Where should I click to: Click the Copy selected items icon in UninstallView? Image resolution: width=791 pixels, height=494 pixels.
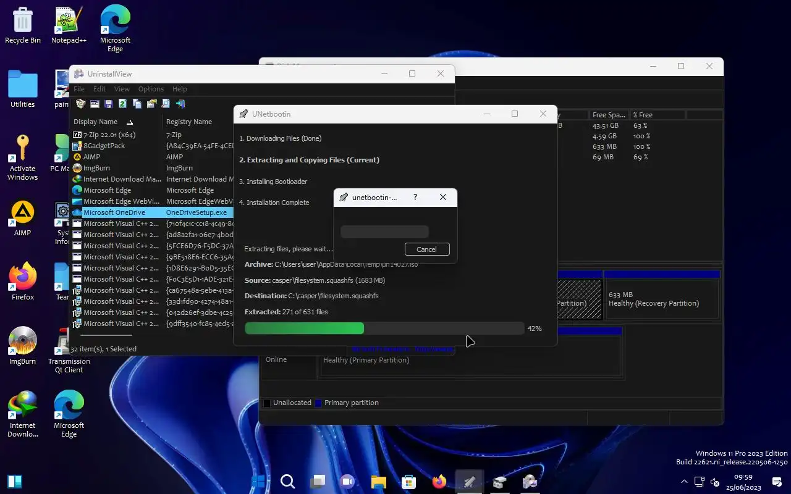[137, 104]
